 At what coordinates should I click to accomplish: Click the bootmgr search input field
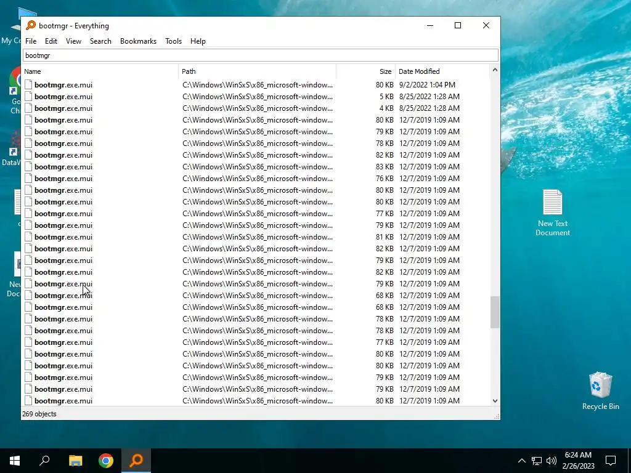click(x=261, y=55)
